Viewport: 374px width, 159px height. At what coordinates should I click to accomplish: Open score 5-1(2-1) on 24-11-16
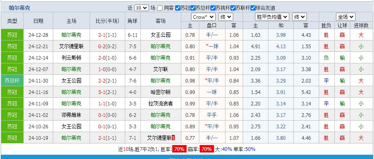(x=107, y=92)
